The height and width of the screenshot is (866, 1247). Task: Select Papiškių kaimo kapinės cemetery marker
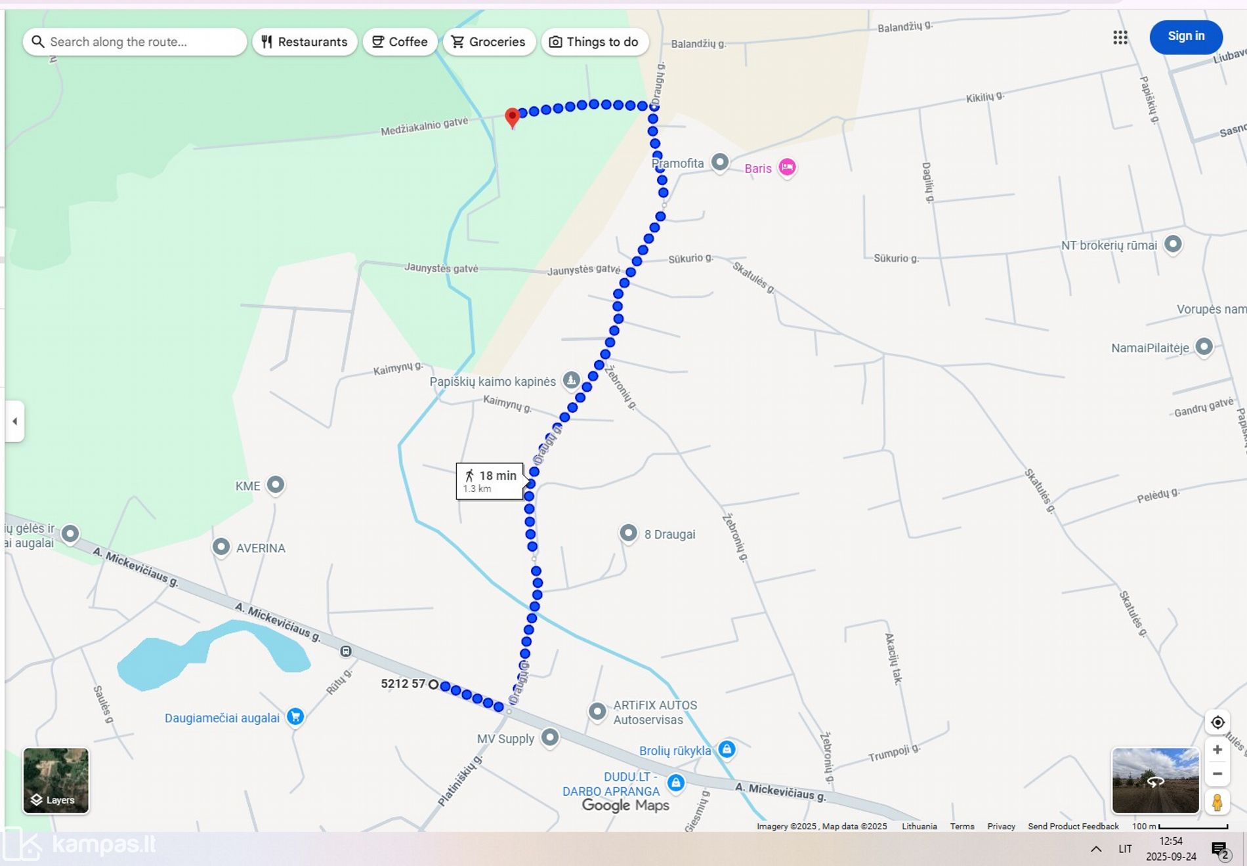pyautogui.click(x=572, y=380)
